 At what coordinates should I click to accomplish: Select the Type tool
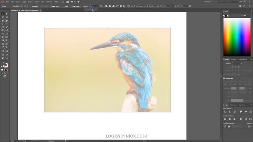point(3,24)
